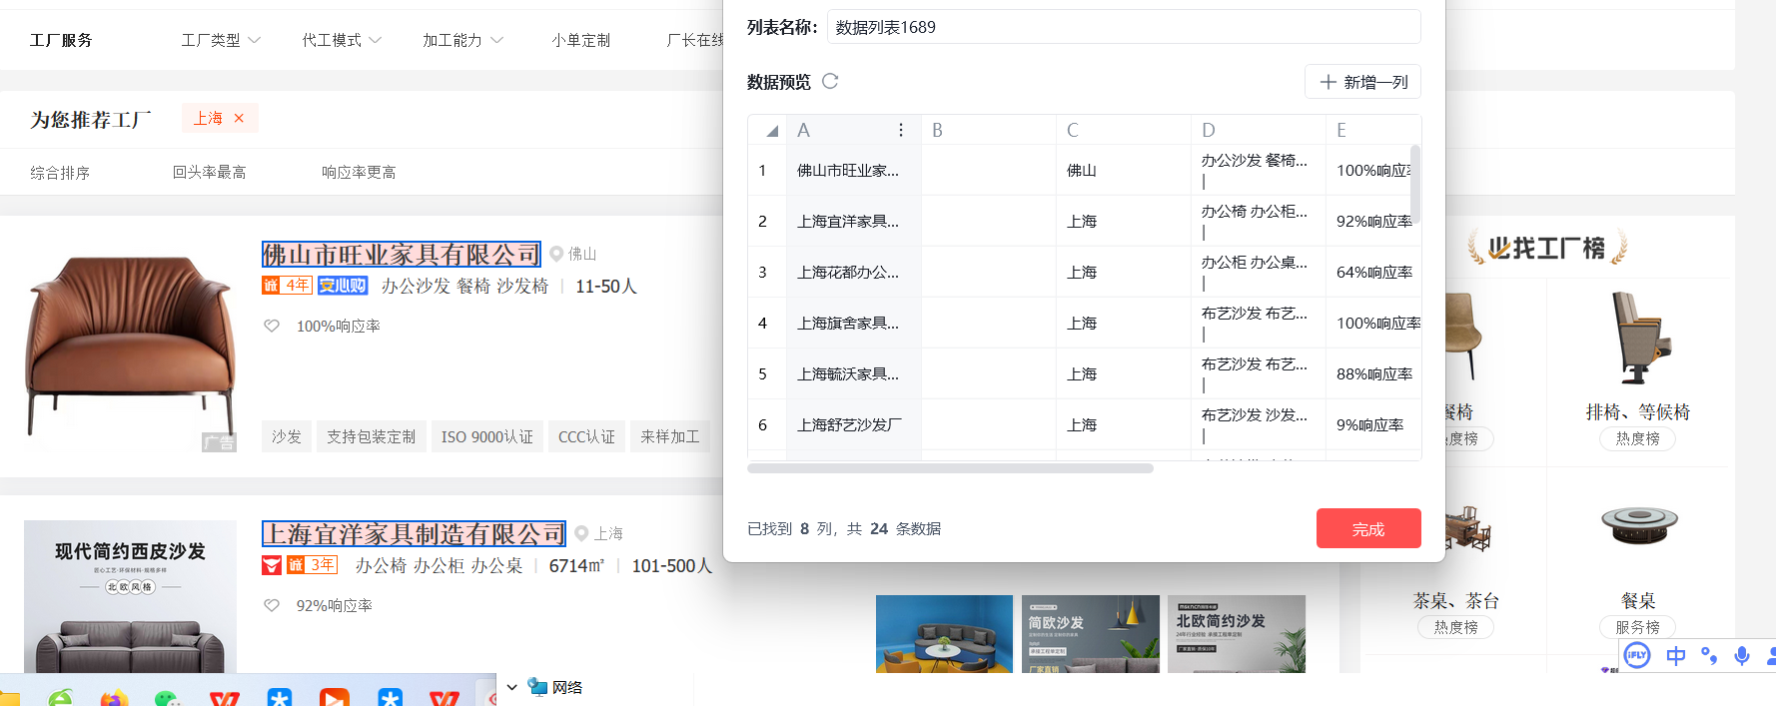This screenshot has height=706, width=1776.
Task: Expand the 工厂类型 dropdown
Action: (x=221, y=40)
